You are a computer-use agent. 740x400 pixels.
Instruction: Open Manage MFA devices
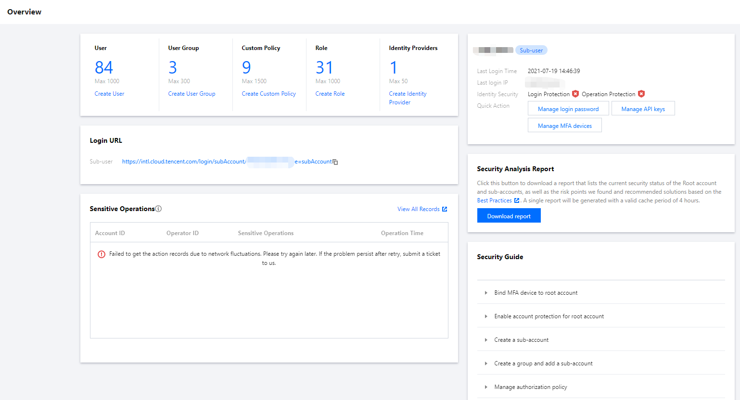(x=564, y=126)
